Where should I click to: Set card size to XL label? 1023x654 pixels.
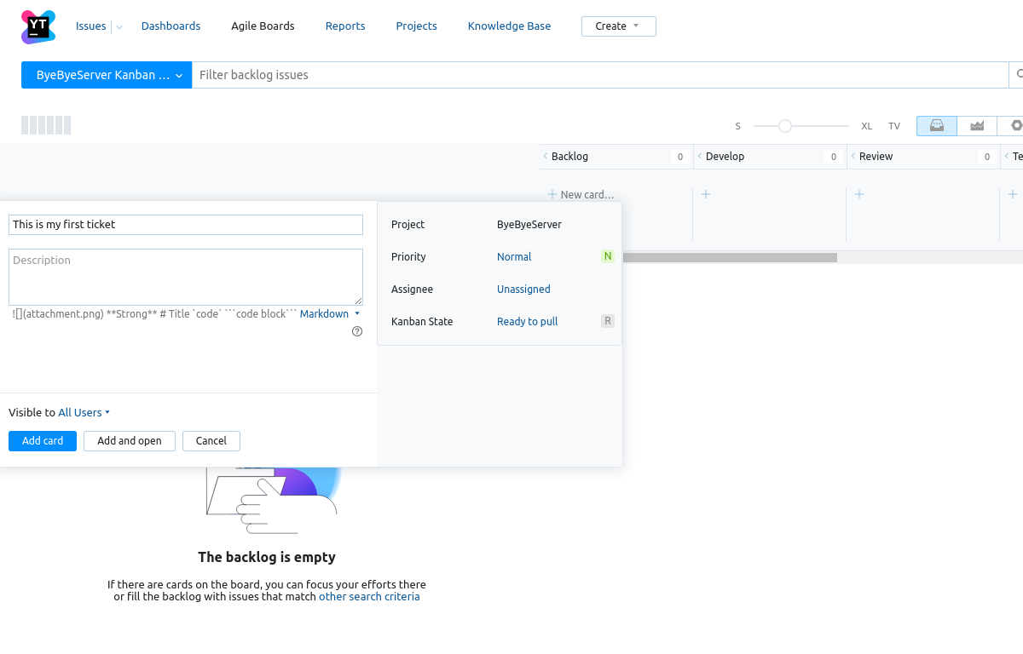[867, 126]
